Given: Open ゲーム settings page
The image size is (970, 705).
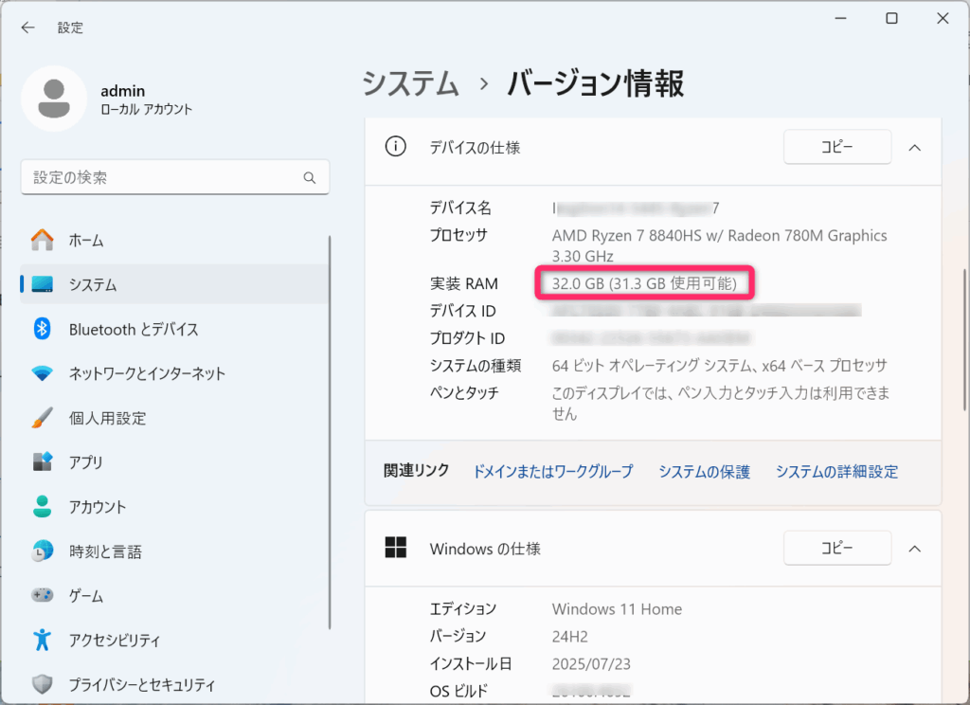Looking at the screenshot, I should click(x=174, y=596).
